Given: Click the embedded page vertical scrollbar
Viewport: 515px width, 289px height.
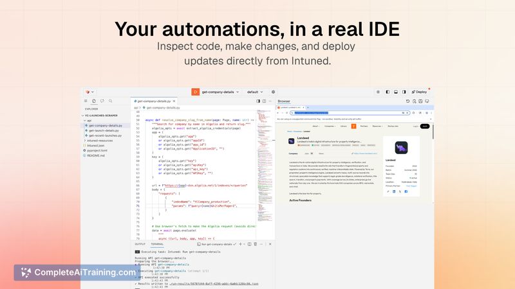Looking at the screenshot, I should 433,132.
